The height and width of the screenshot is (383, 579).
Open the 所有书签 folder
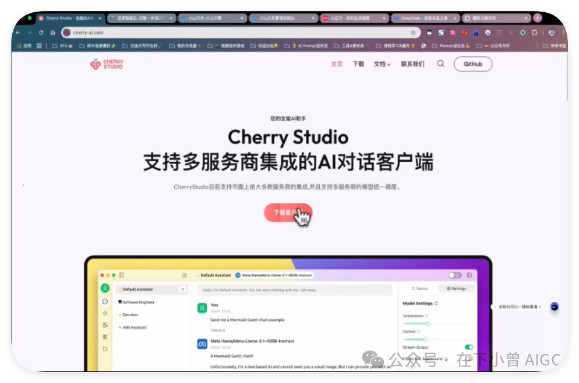(x=554, y=46)
